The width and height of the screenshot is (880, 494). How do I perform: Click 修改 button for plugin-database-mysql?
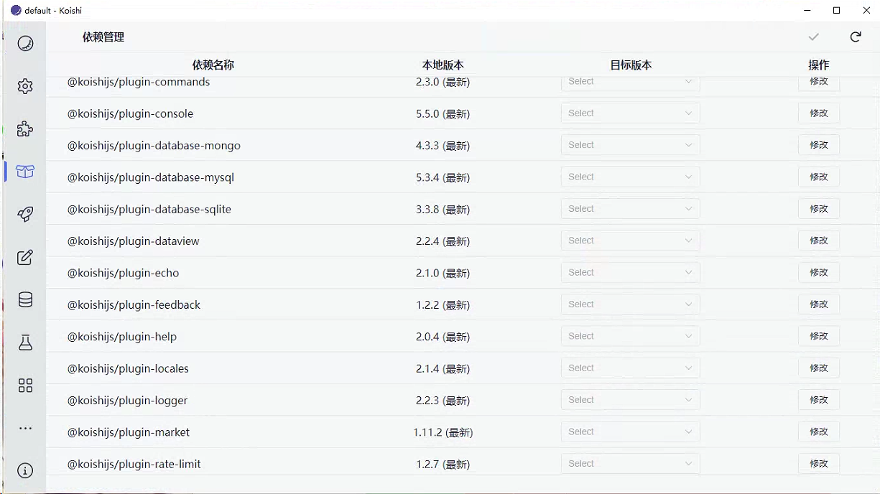(819, 177)
